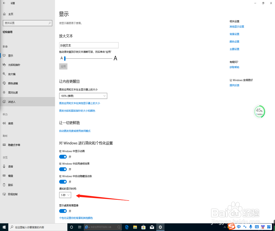Toggle 在 Windows 中自动隐藏滚动条 switch

(63, 182)
